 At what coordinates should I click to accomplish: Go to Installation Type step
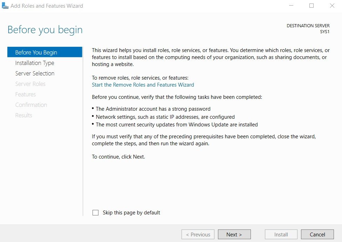(35, 63)
